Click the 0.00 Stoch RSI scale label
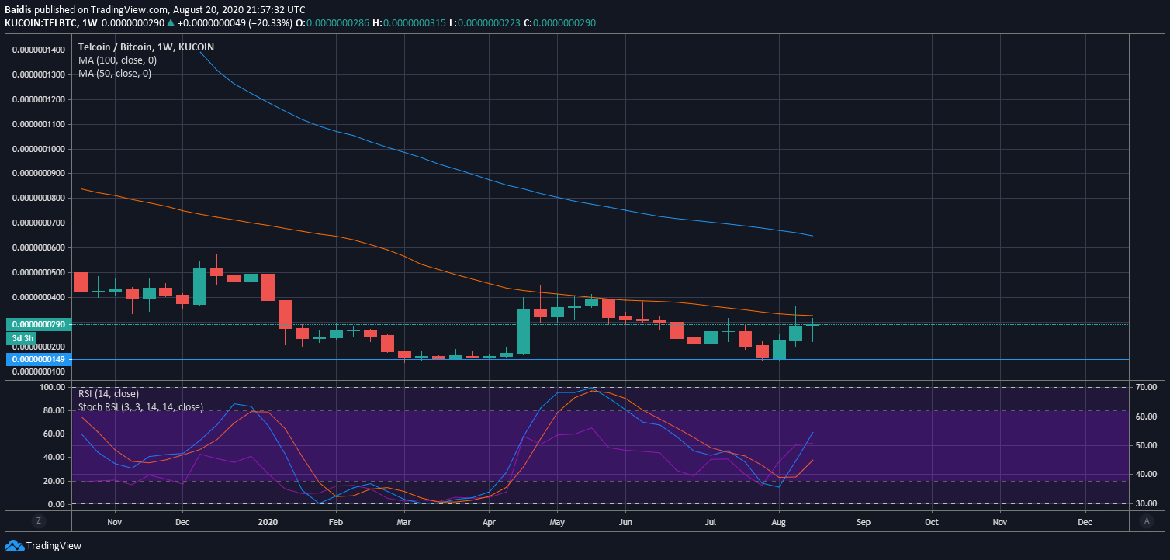 [x=56, y=504]
